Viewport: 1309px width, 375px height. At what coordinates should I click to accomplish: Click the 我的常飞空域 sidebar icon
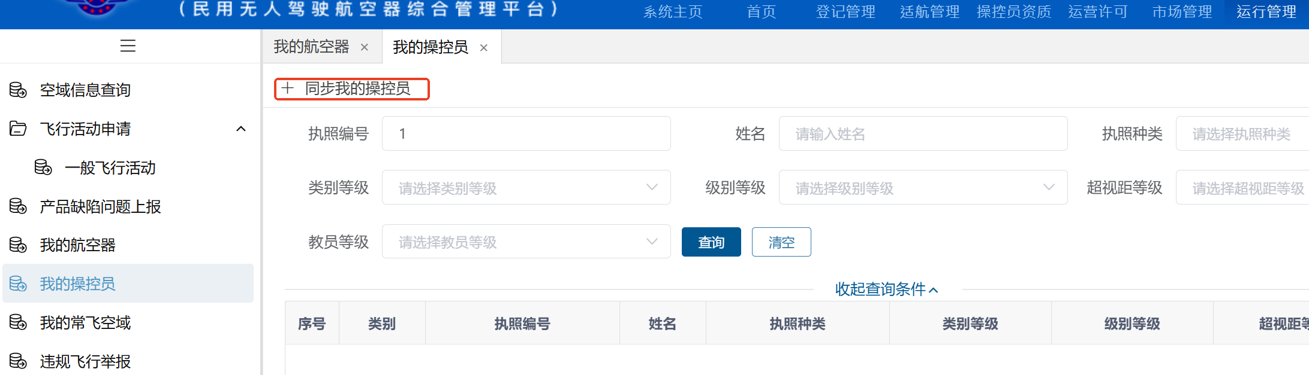pyautogui.click(x=18, y=322)
